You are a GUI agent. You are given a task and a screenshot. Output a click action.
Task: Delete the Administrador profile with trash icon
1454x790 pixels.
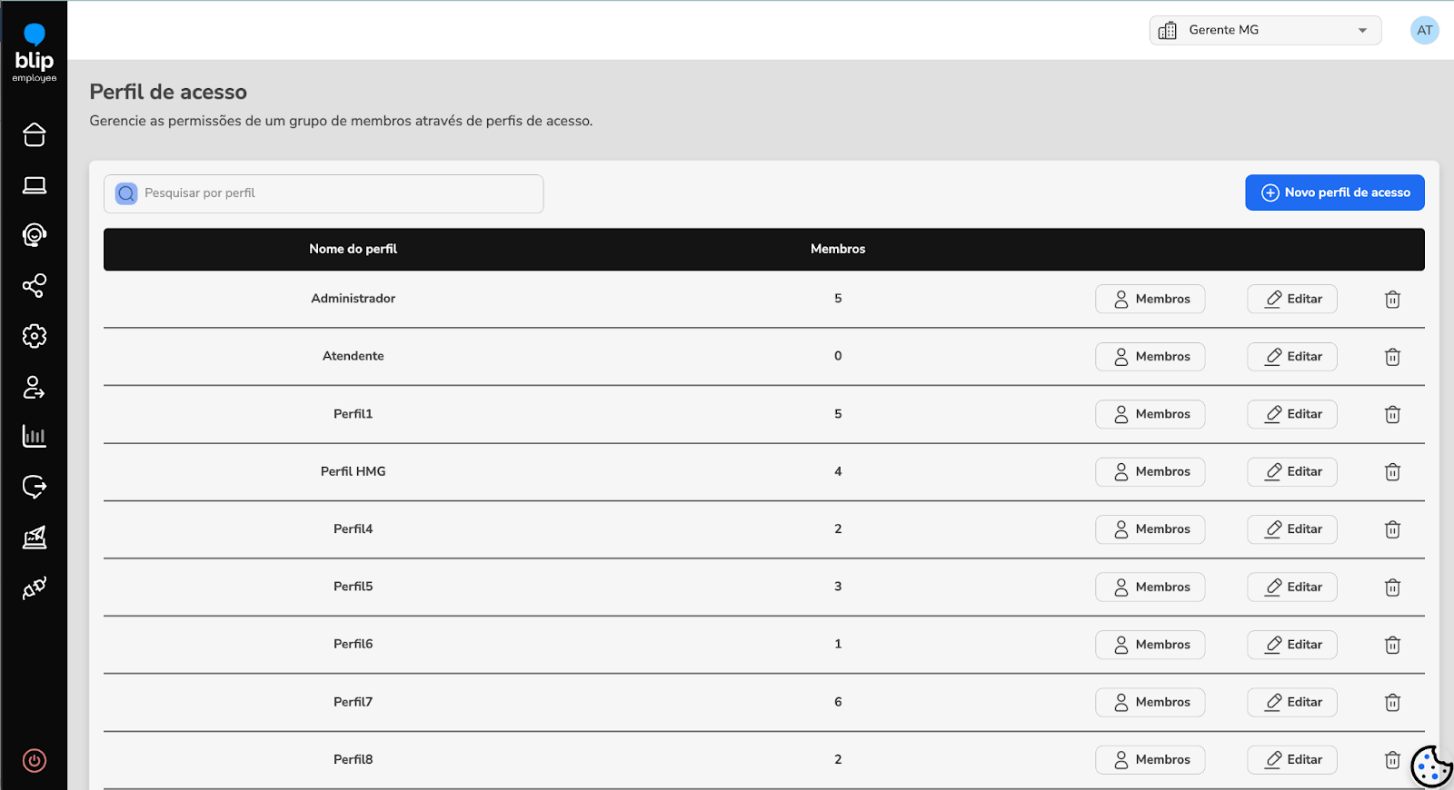click(1392, 299)
